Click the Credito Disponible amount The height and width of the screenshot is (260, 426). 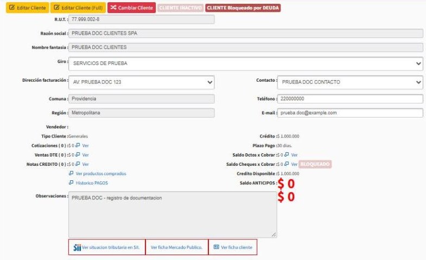[289, 173]
